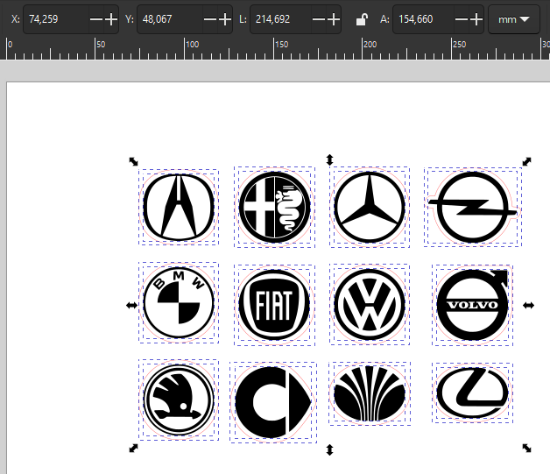The image size is (550, 474).
Task: Click the Daewoo logo
Action: pos(370,393)
